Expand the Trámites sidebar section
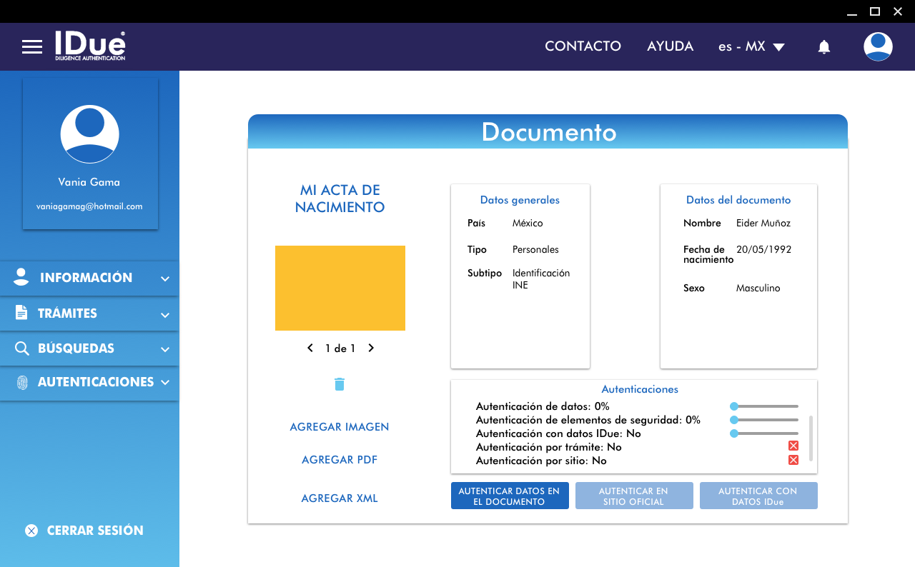 [x=89, y=313]
